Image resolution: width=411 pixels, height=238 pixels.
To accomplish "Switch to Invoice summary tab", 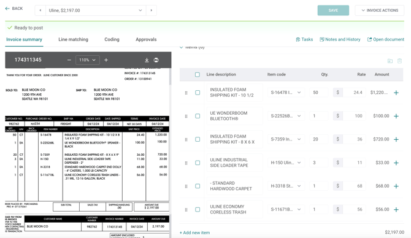I will pos(24,40).
